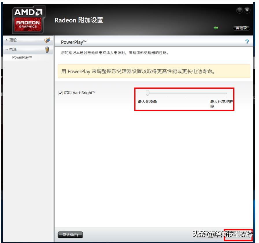Click the PowerPlay page title
The height and width of the screenshot is (243, 259).
point(74,42)
